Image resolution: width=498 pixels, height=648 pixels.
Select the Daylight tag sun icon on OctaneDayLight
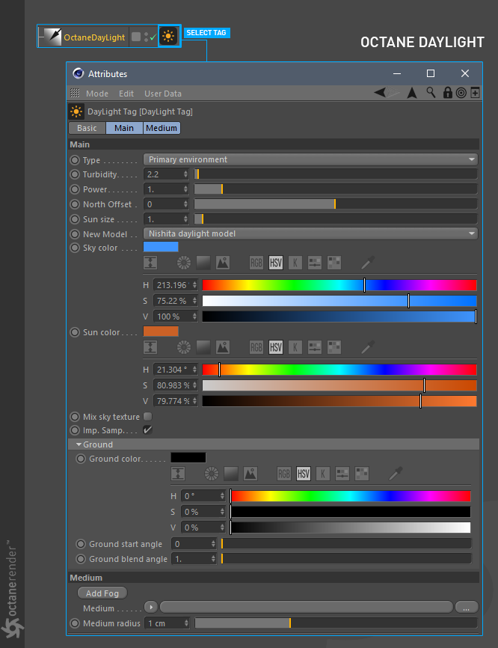point(168,37)
